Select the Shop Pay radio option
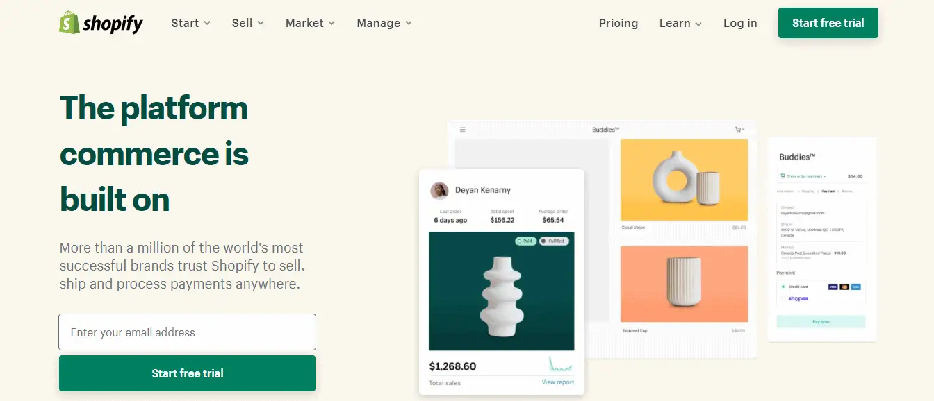The image size is (934, 401). point(783,298)
